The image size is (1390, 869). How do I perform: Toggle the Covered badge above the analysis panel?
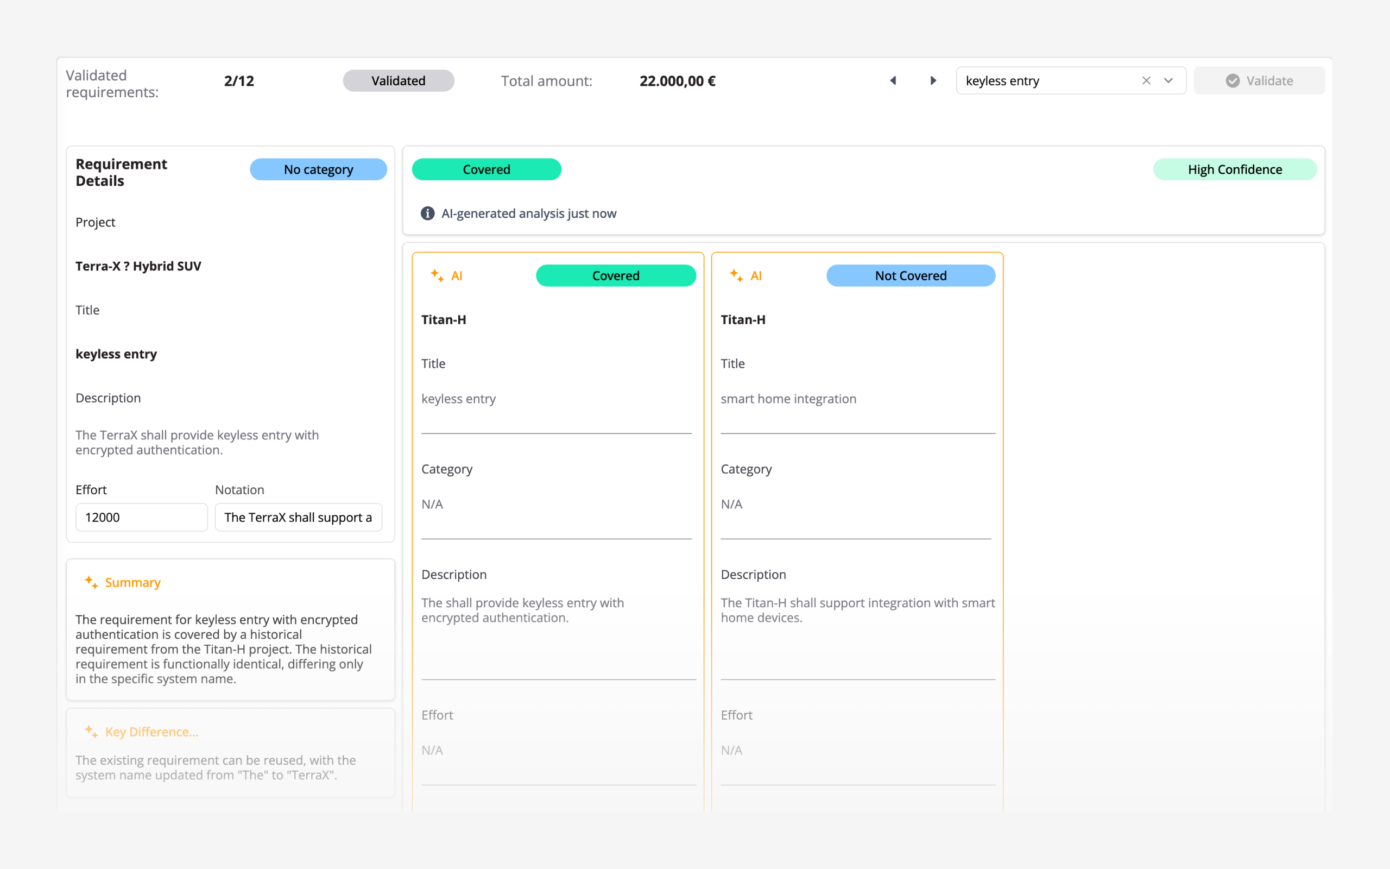486,169
